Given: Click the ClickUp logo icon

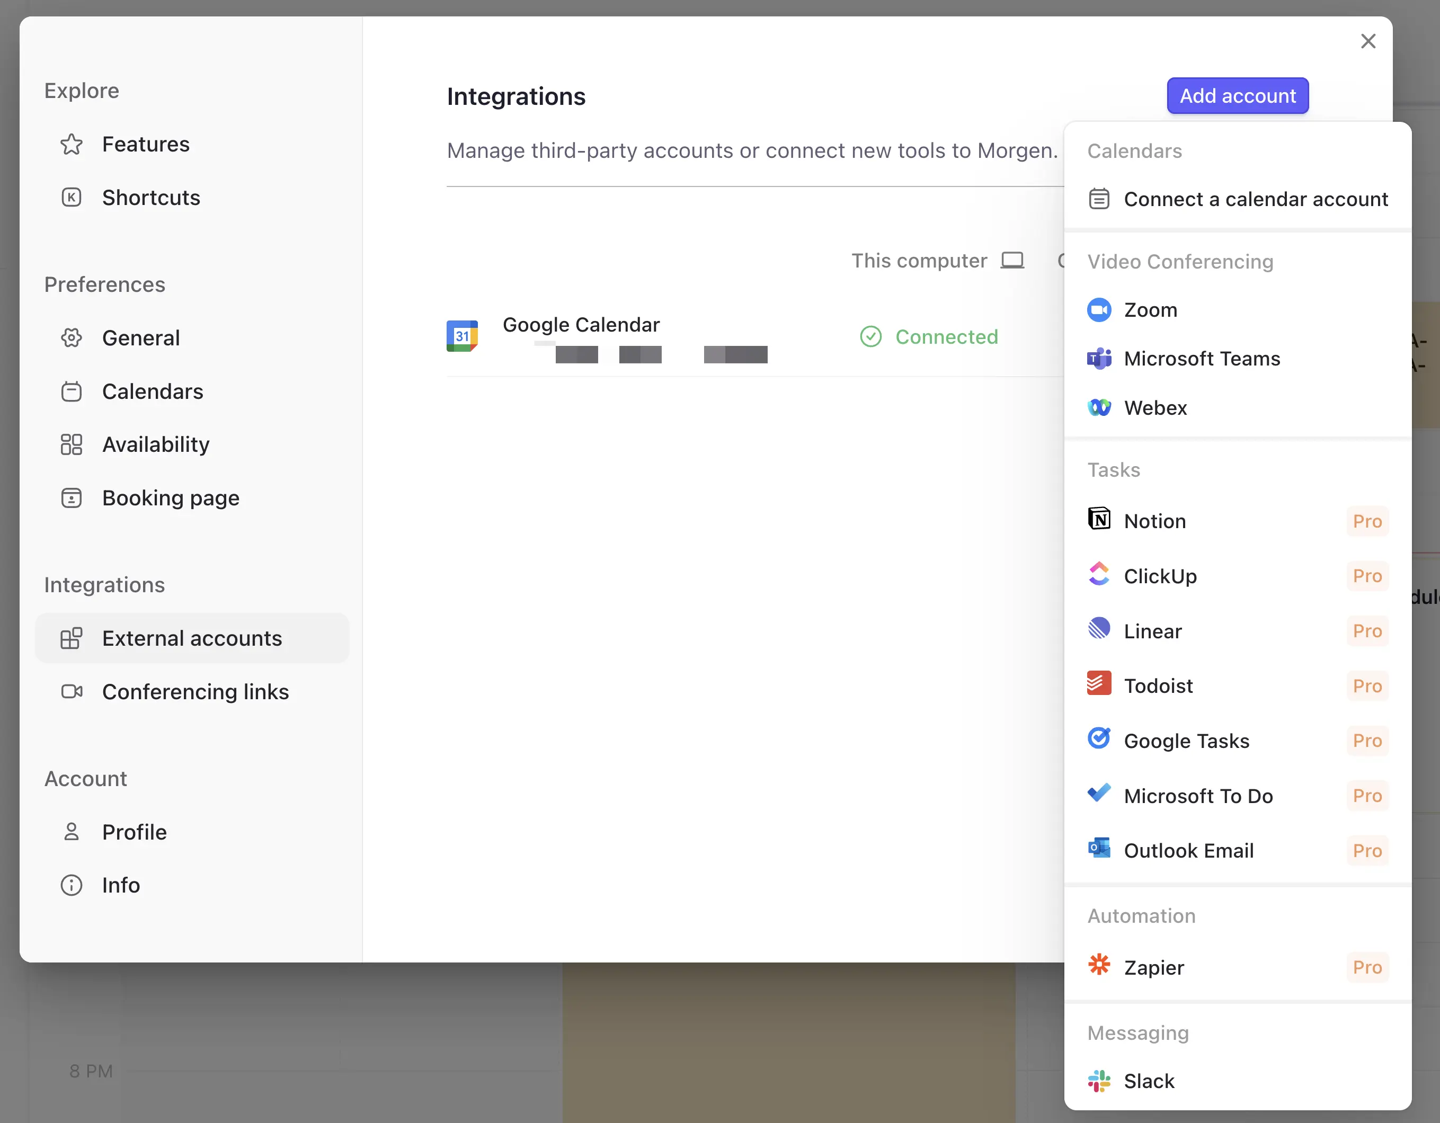Looking at the screenshot, I should click(1099, 574).
